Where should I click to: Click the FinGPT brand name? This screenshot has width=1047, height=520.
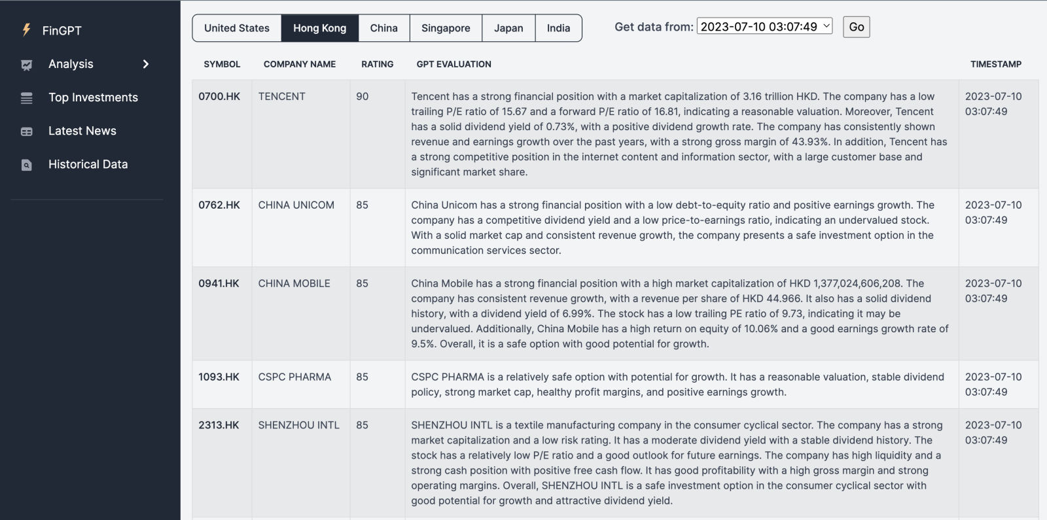pyautogui.click(x=62, y=31)
